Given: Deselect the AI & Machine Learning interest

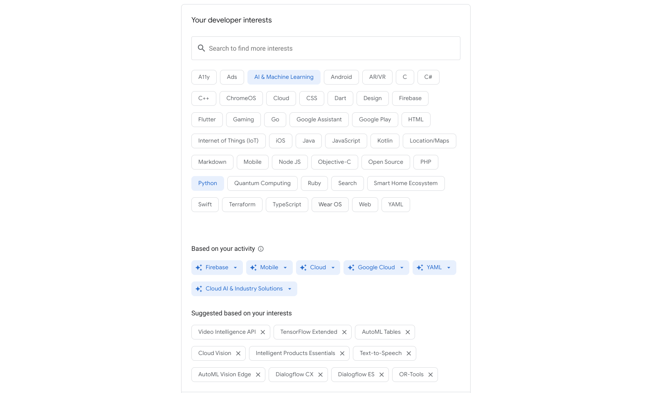Looking at the screenshot, I should tap(284, 77).
